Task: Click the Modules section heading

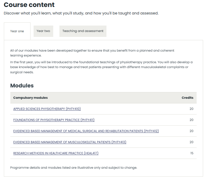Action: (22, 85)
